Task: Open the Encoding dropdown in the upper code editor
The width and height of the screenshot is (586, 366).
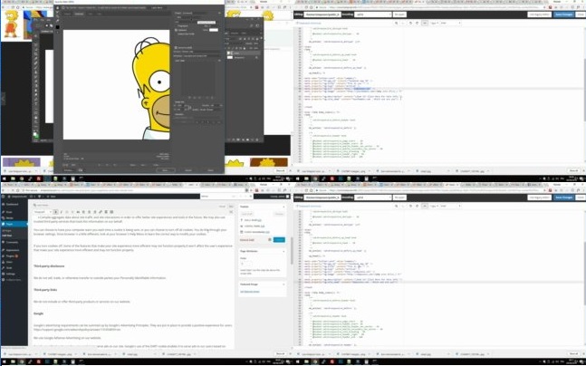Action: tap(373, 14)
